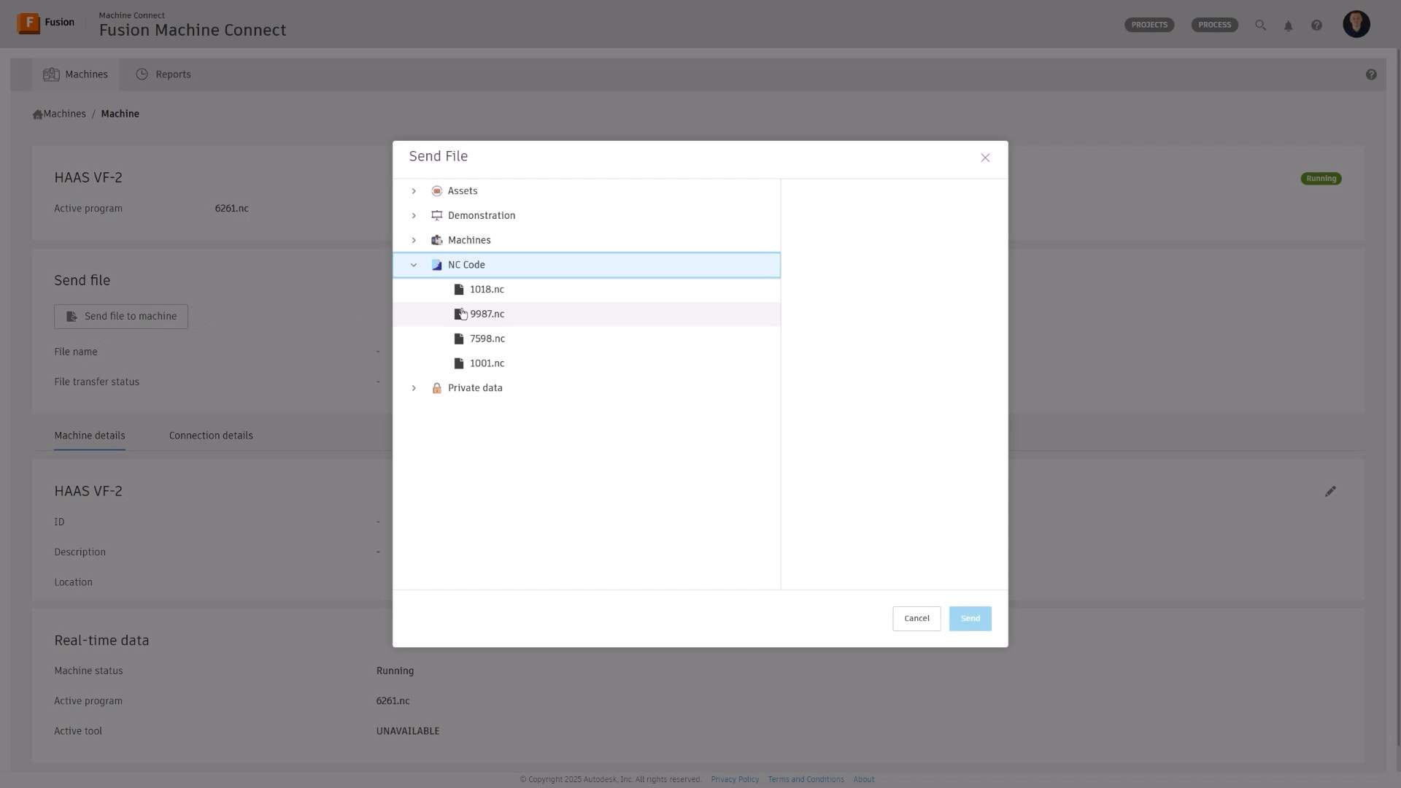This screenshot has width=1401, height=788.
Task: Select the NC Code folder row
Action: tap(587, 265)
